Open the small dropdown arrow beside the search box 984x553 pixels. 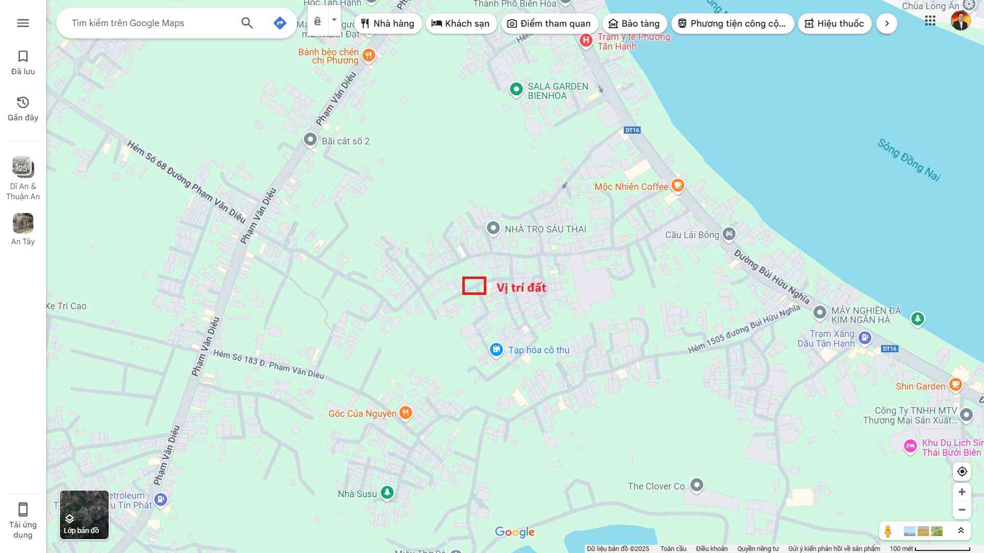click(x=334, y=20)
